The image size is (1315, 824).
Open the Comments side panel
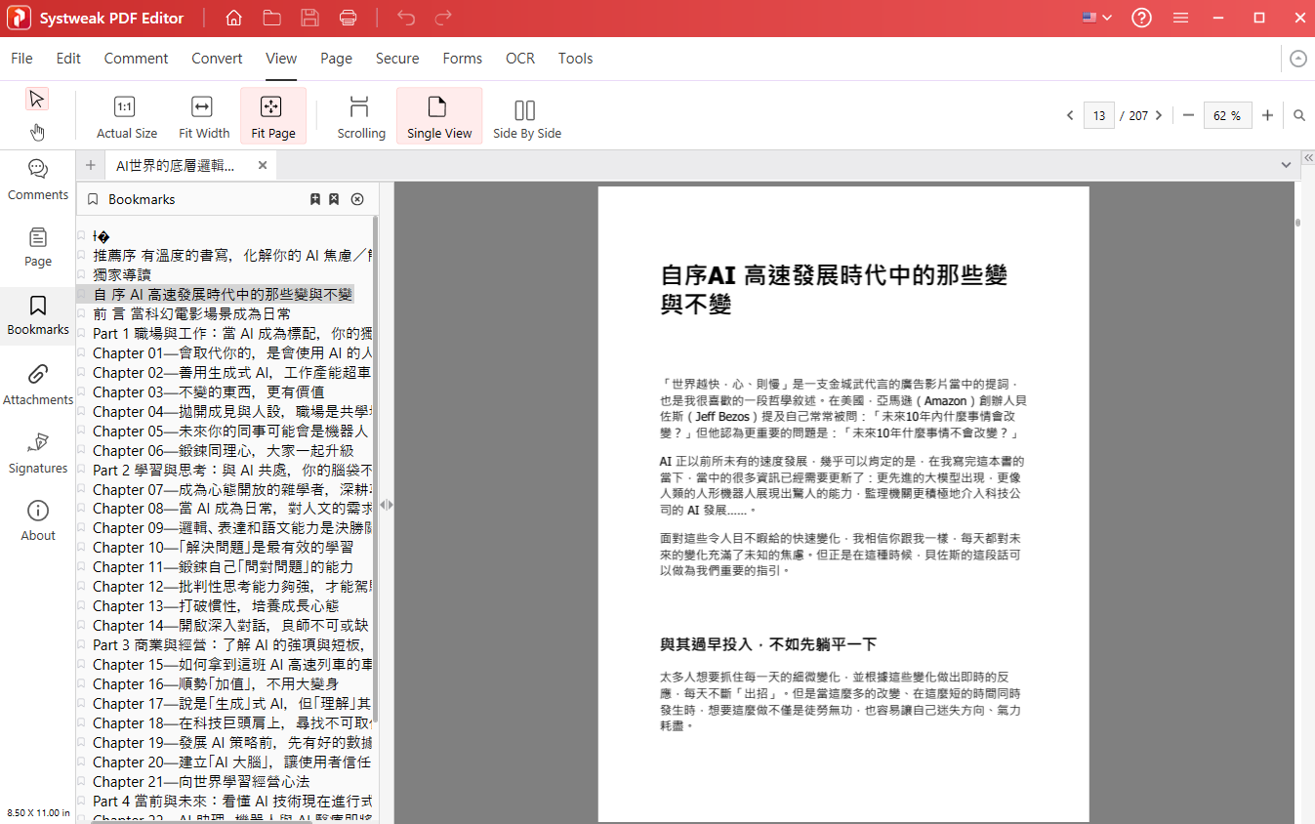coord(38,180)
